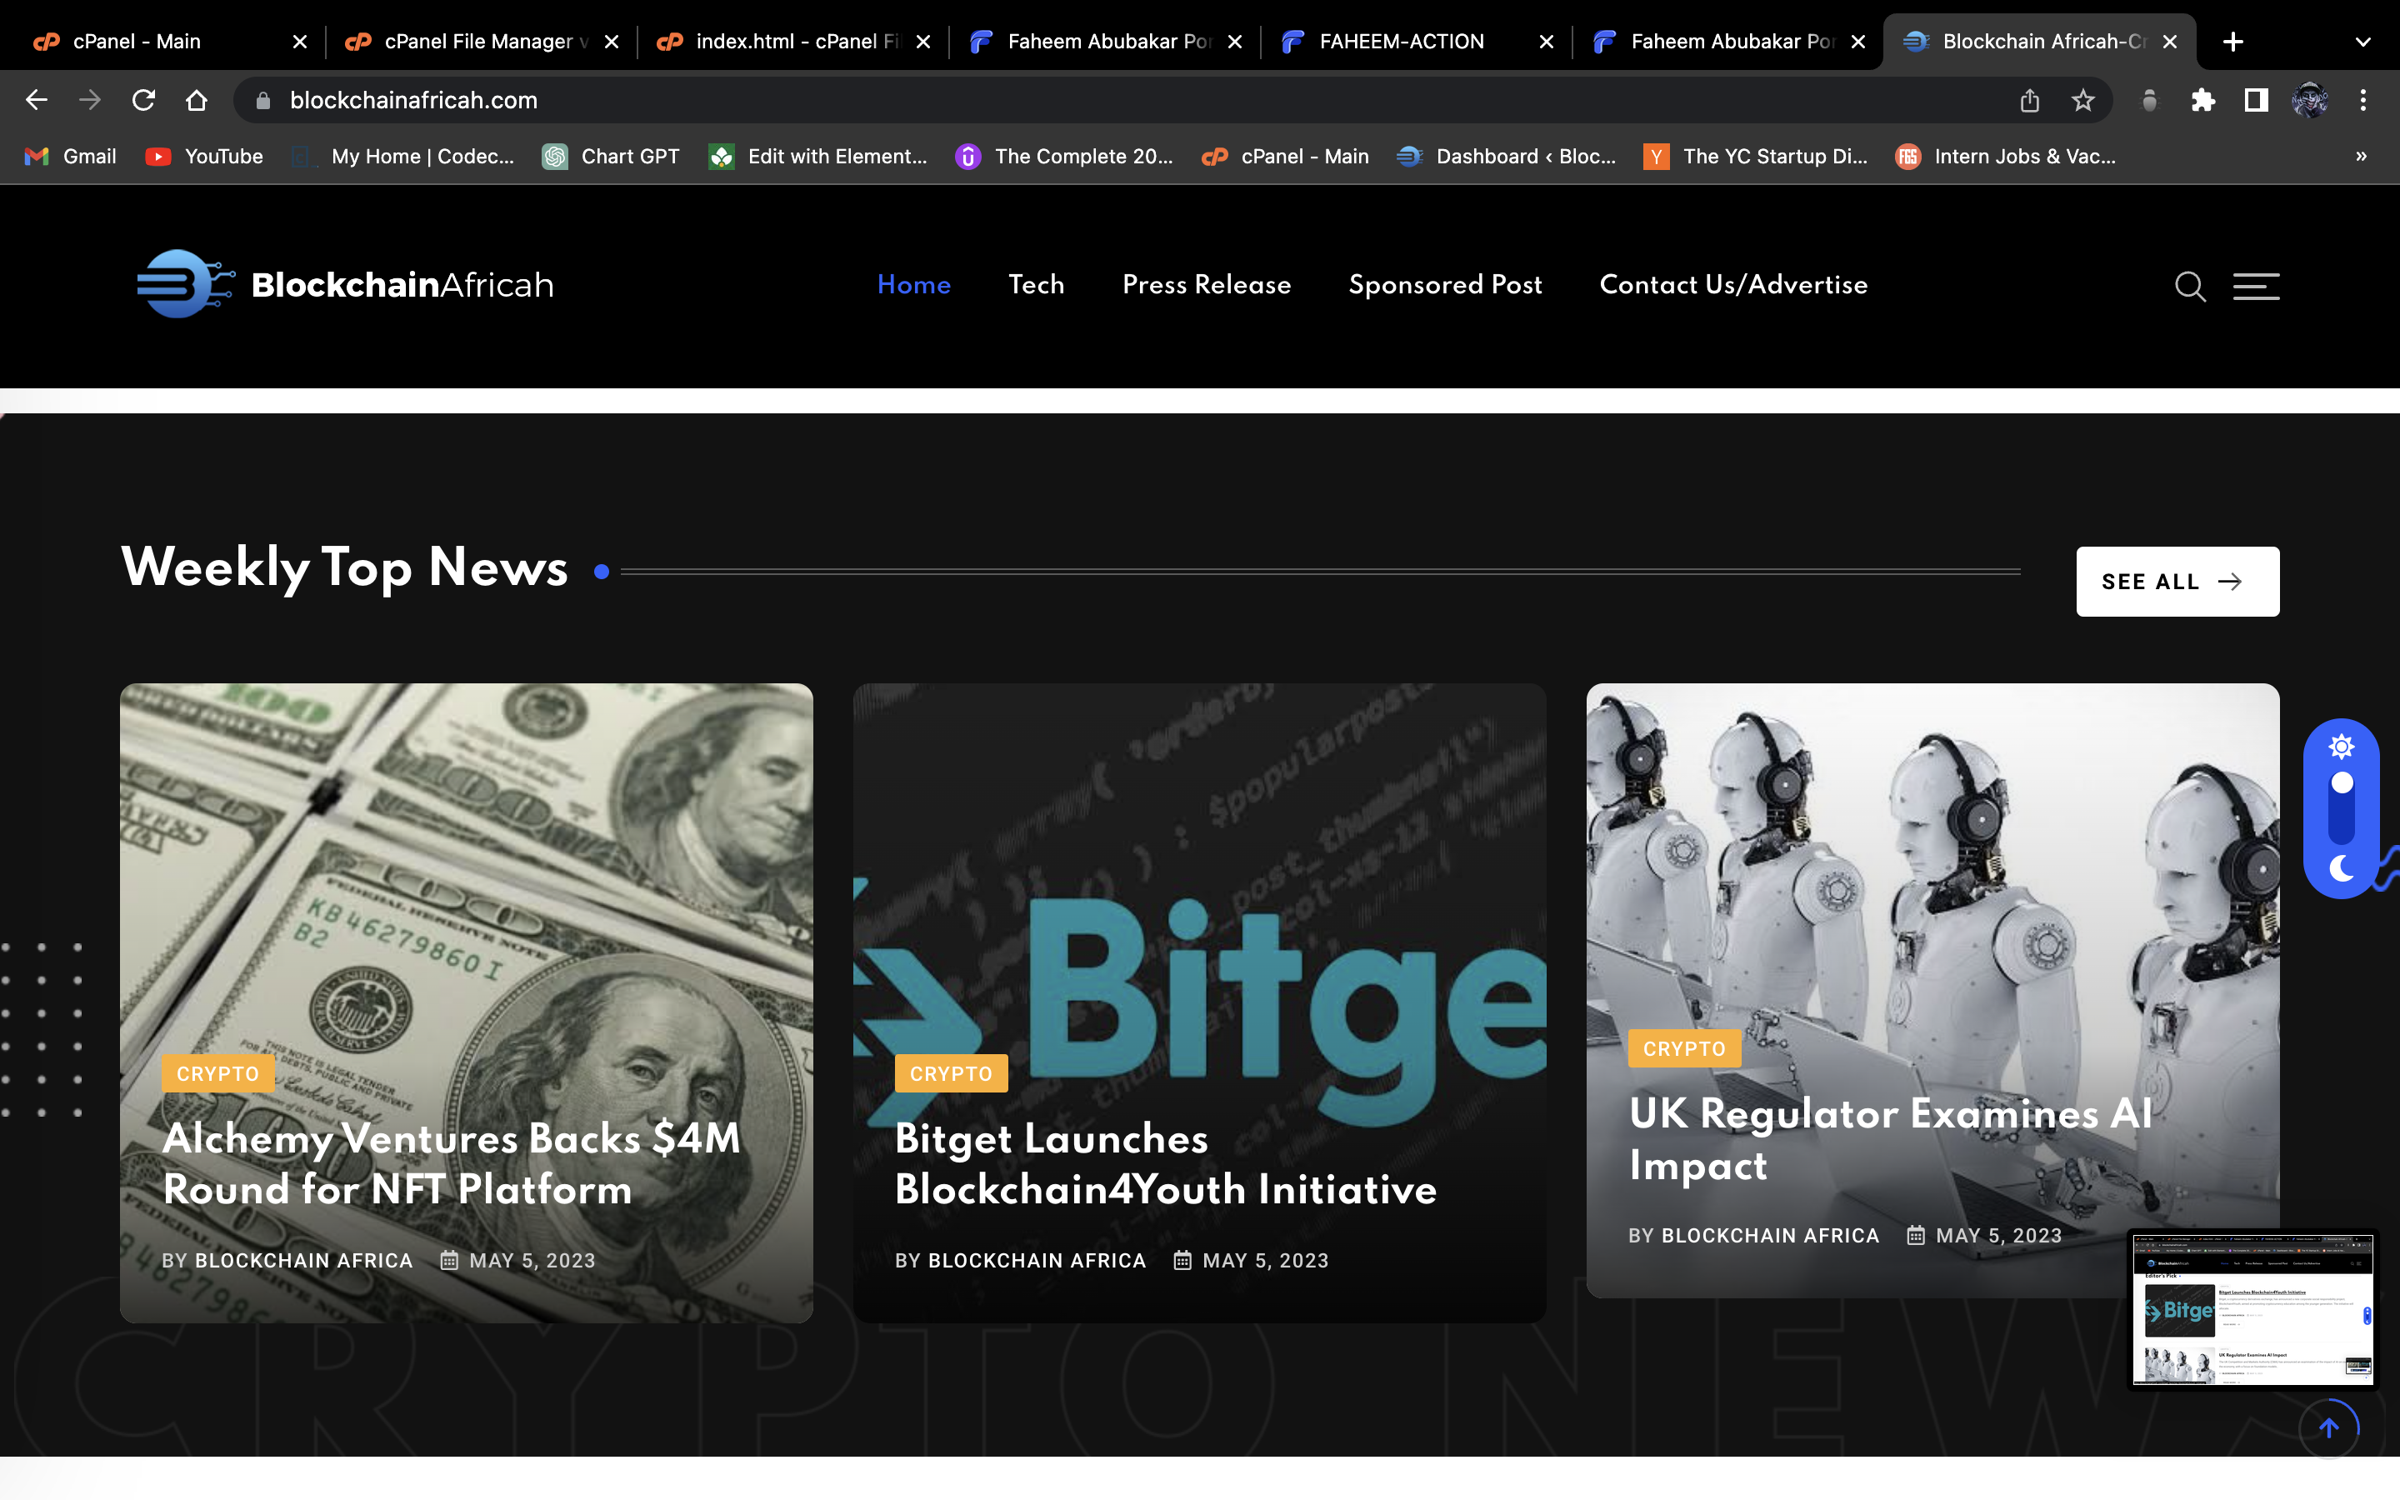Click BLOCKCHAIN AFRICA author on Alchemy card
The width and height of the screenshot is (2400, 1500).
[303, 1260]
